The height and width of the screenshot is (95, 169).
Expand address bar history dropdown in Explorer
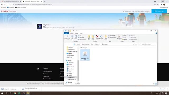click(133, 44)
